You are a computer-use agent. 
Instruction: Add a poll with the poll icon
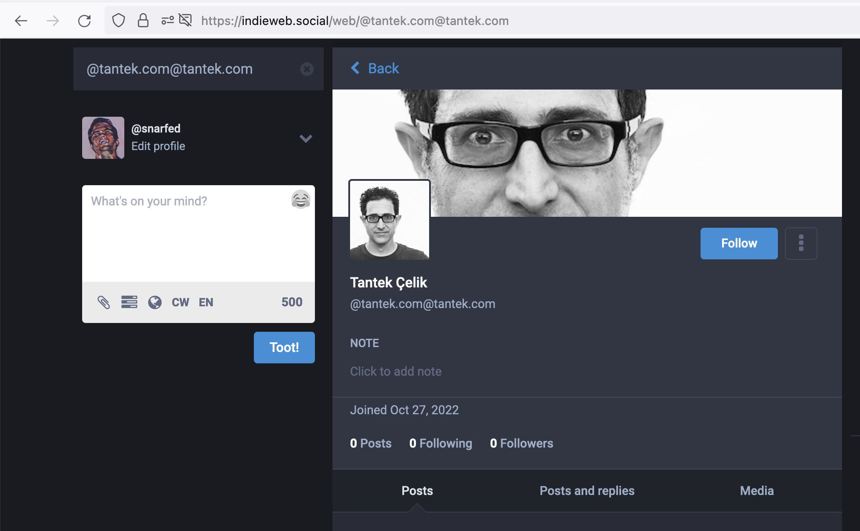(x=129, y=302)
